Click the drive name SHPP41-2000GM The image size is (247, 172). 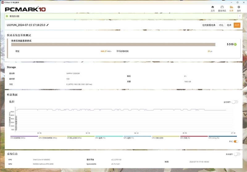click(x=73, y=73)
